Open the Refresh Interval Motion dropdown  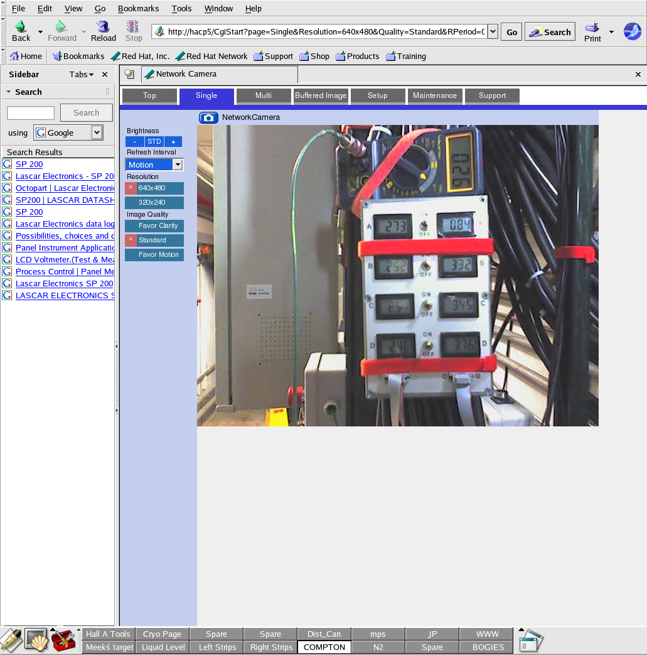[x=154, y=165]
